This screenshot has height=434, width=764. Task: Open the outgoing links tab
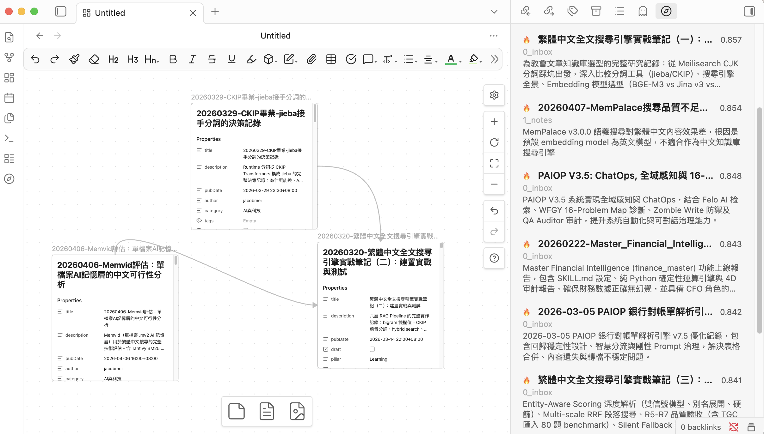click(x=549, y=11)
